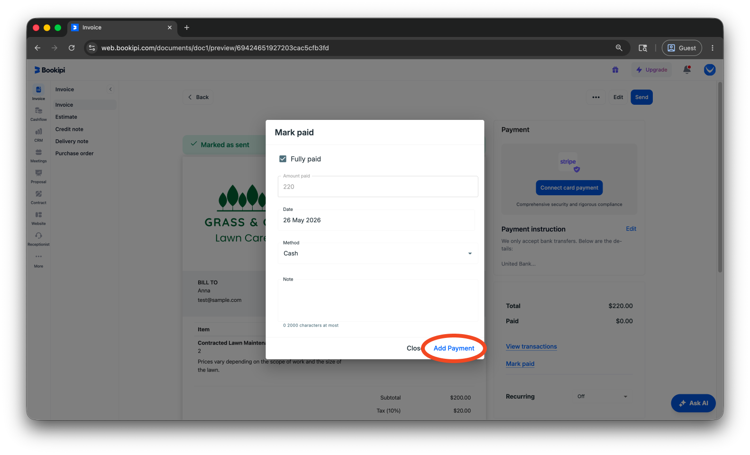The width and height of the screenshot is (750, 455).
Task: Open the browser's three-dot menu
Action: tap(713, 48)
